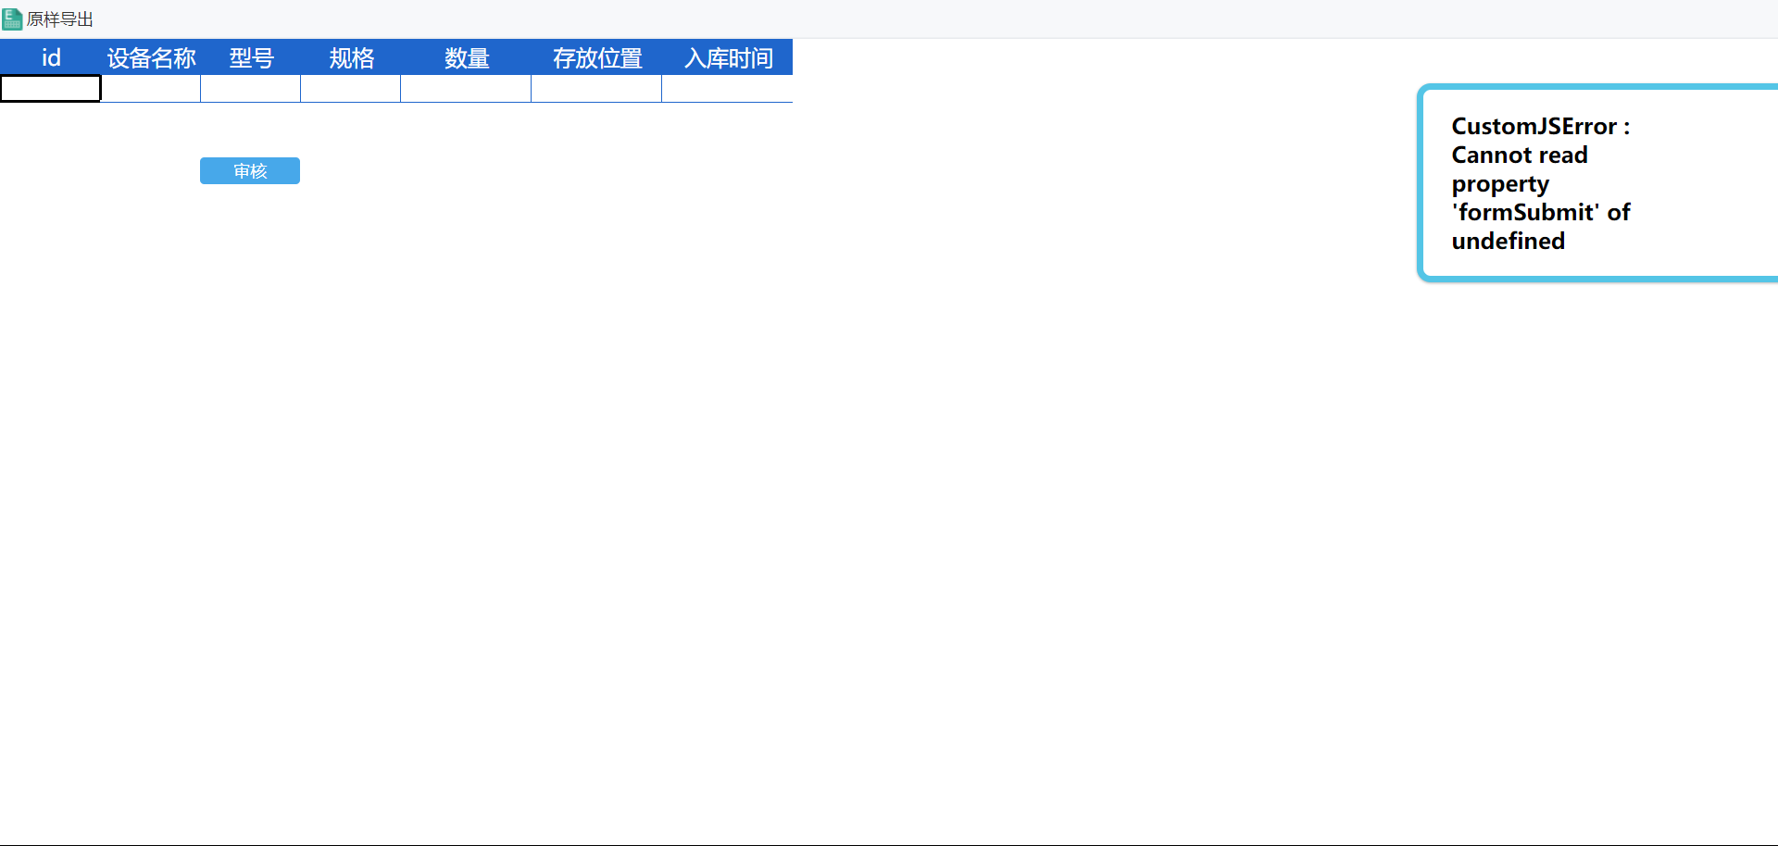Select the empty cell under 数量

point(466,89)
